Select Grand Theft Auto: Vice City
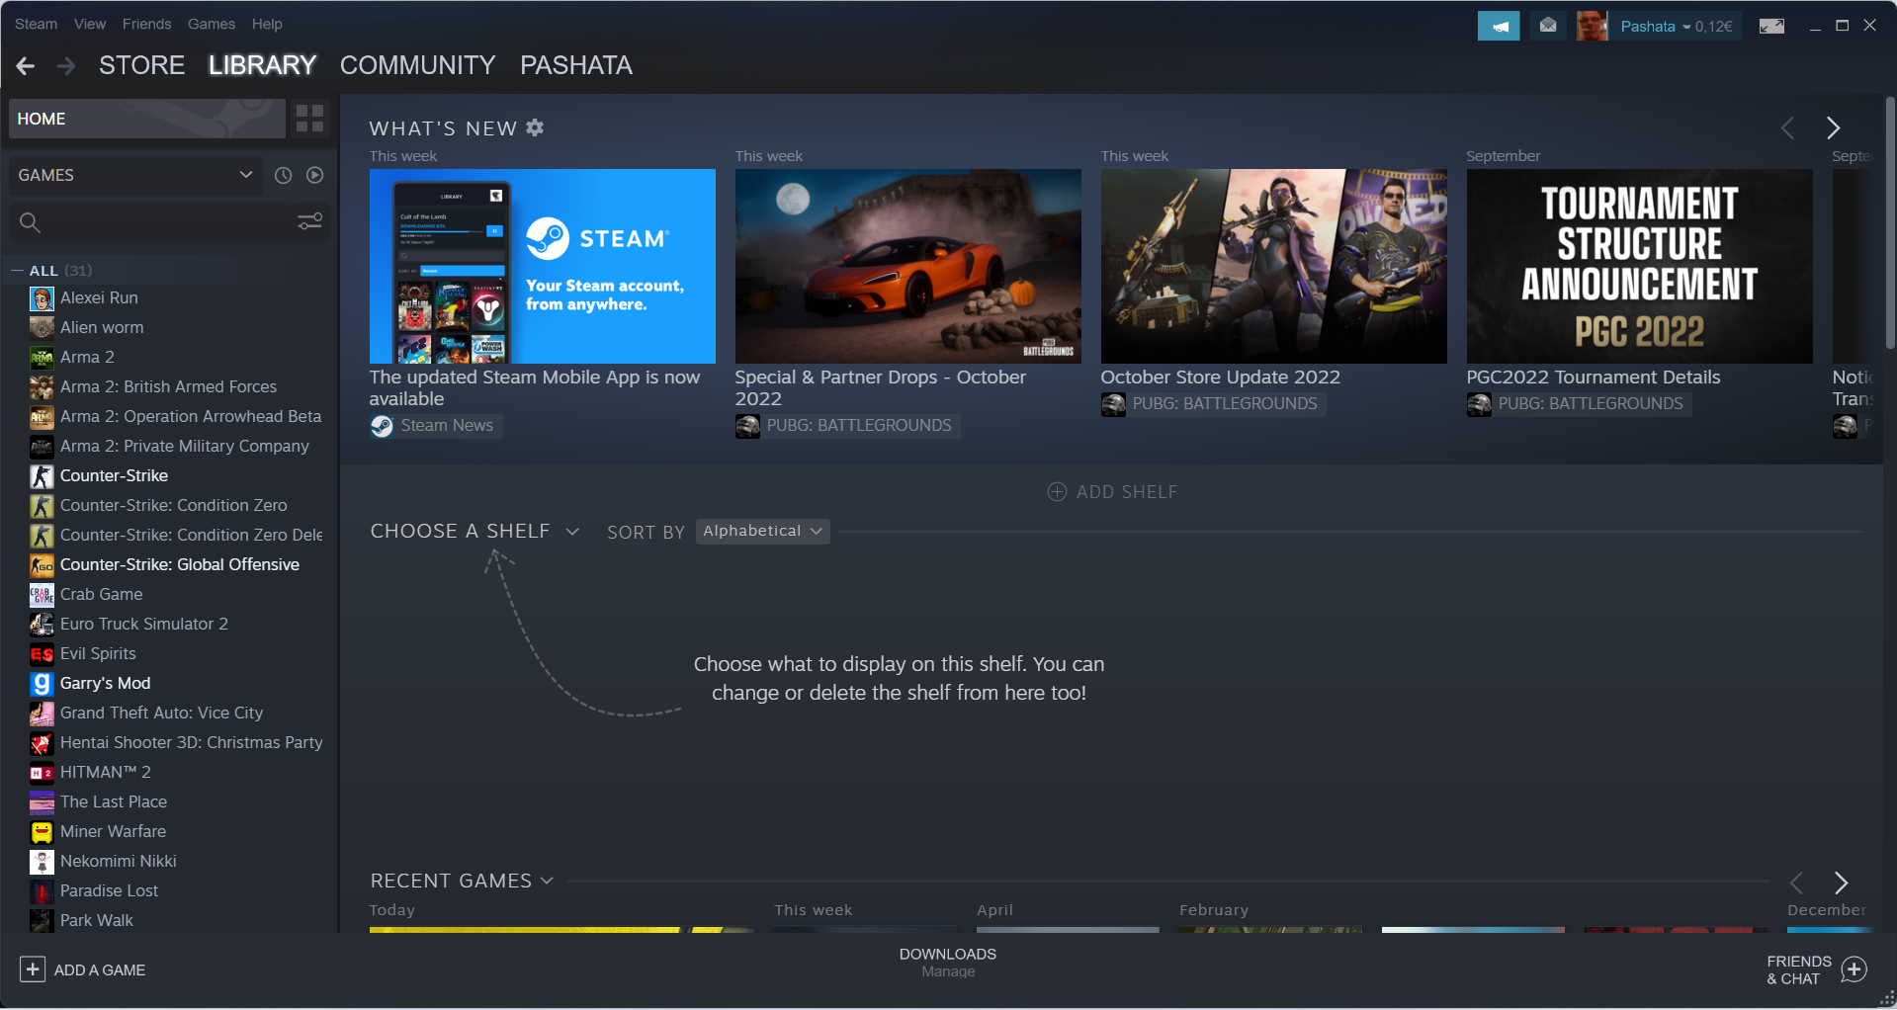1897x1010 pixels. (161, 713)
